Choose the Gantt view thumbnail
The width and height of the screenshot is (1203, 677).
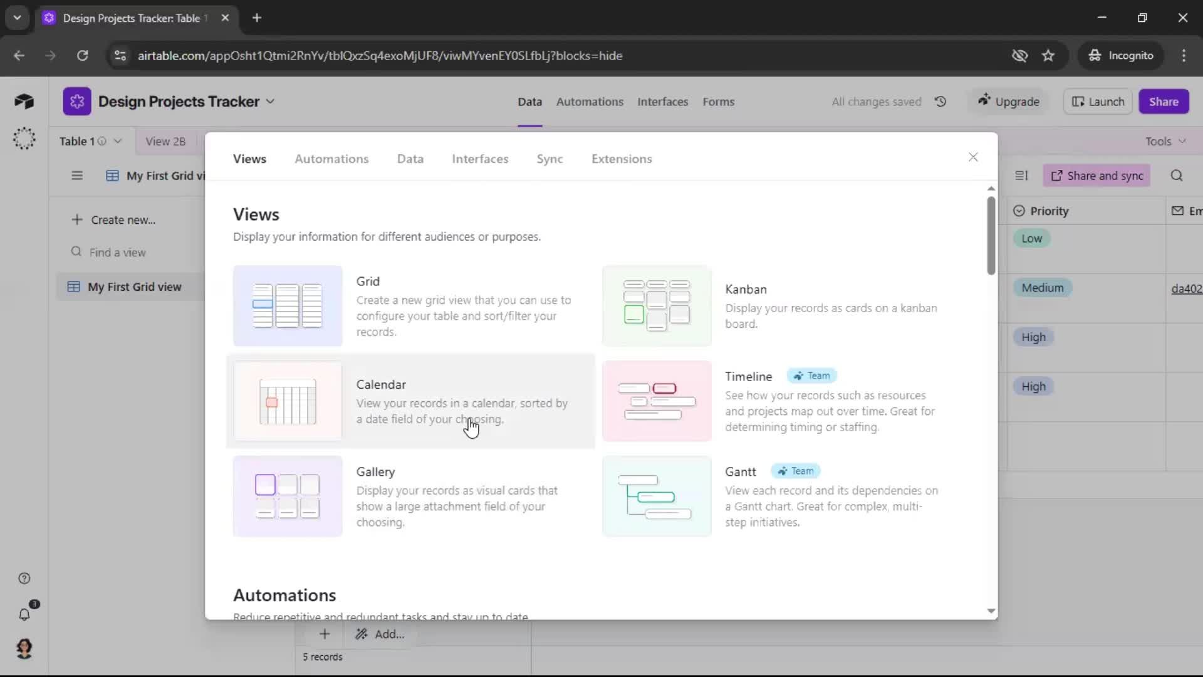pyautogui.click(x=657, y=496)
